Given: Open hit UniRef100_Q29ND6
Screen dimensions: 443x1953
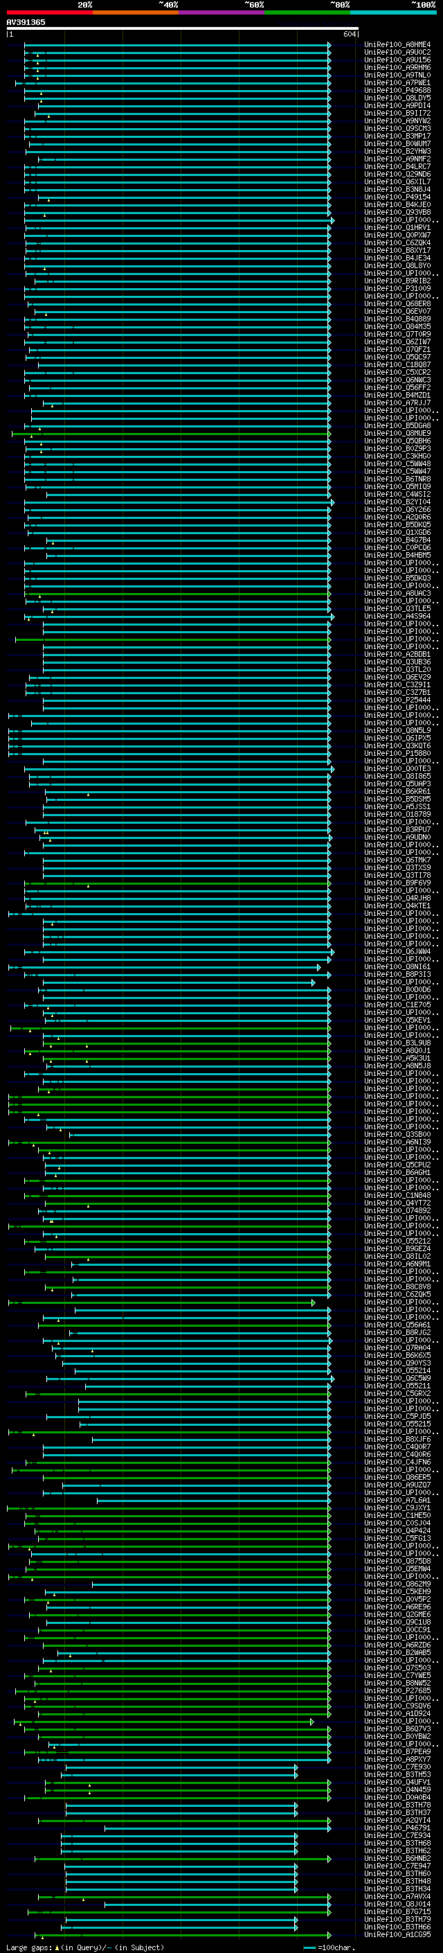Looking at the screenshot, I should [397, 175].
